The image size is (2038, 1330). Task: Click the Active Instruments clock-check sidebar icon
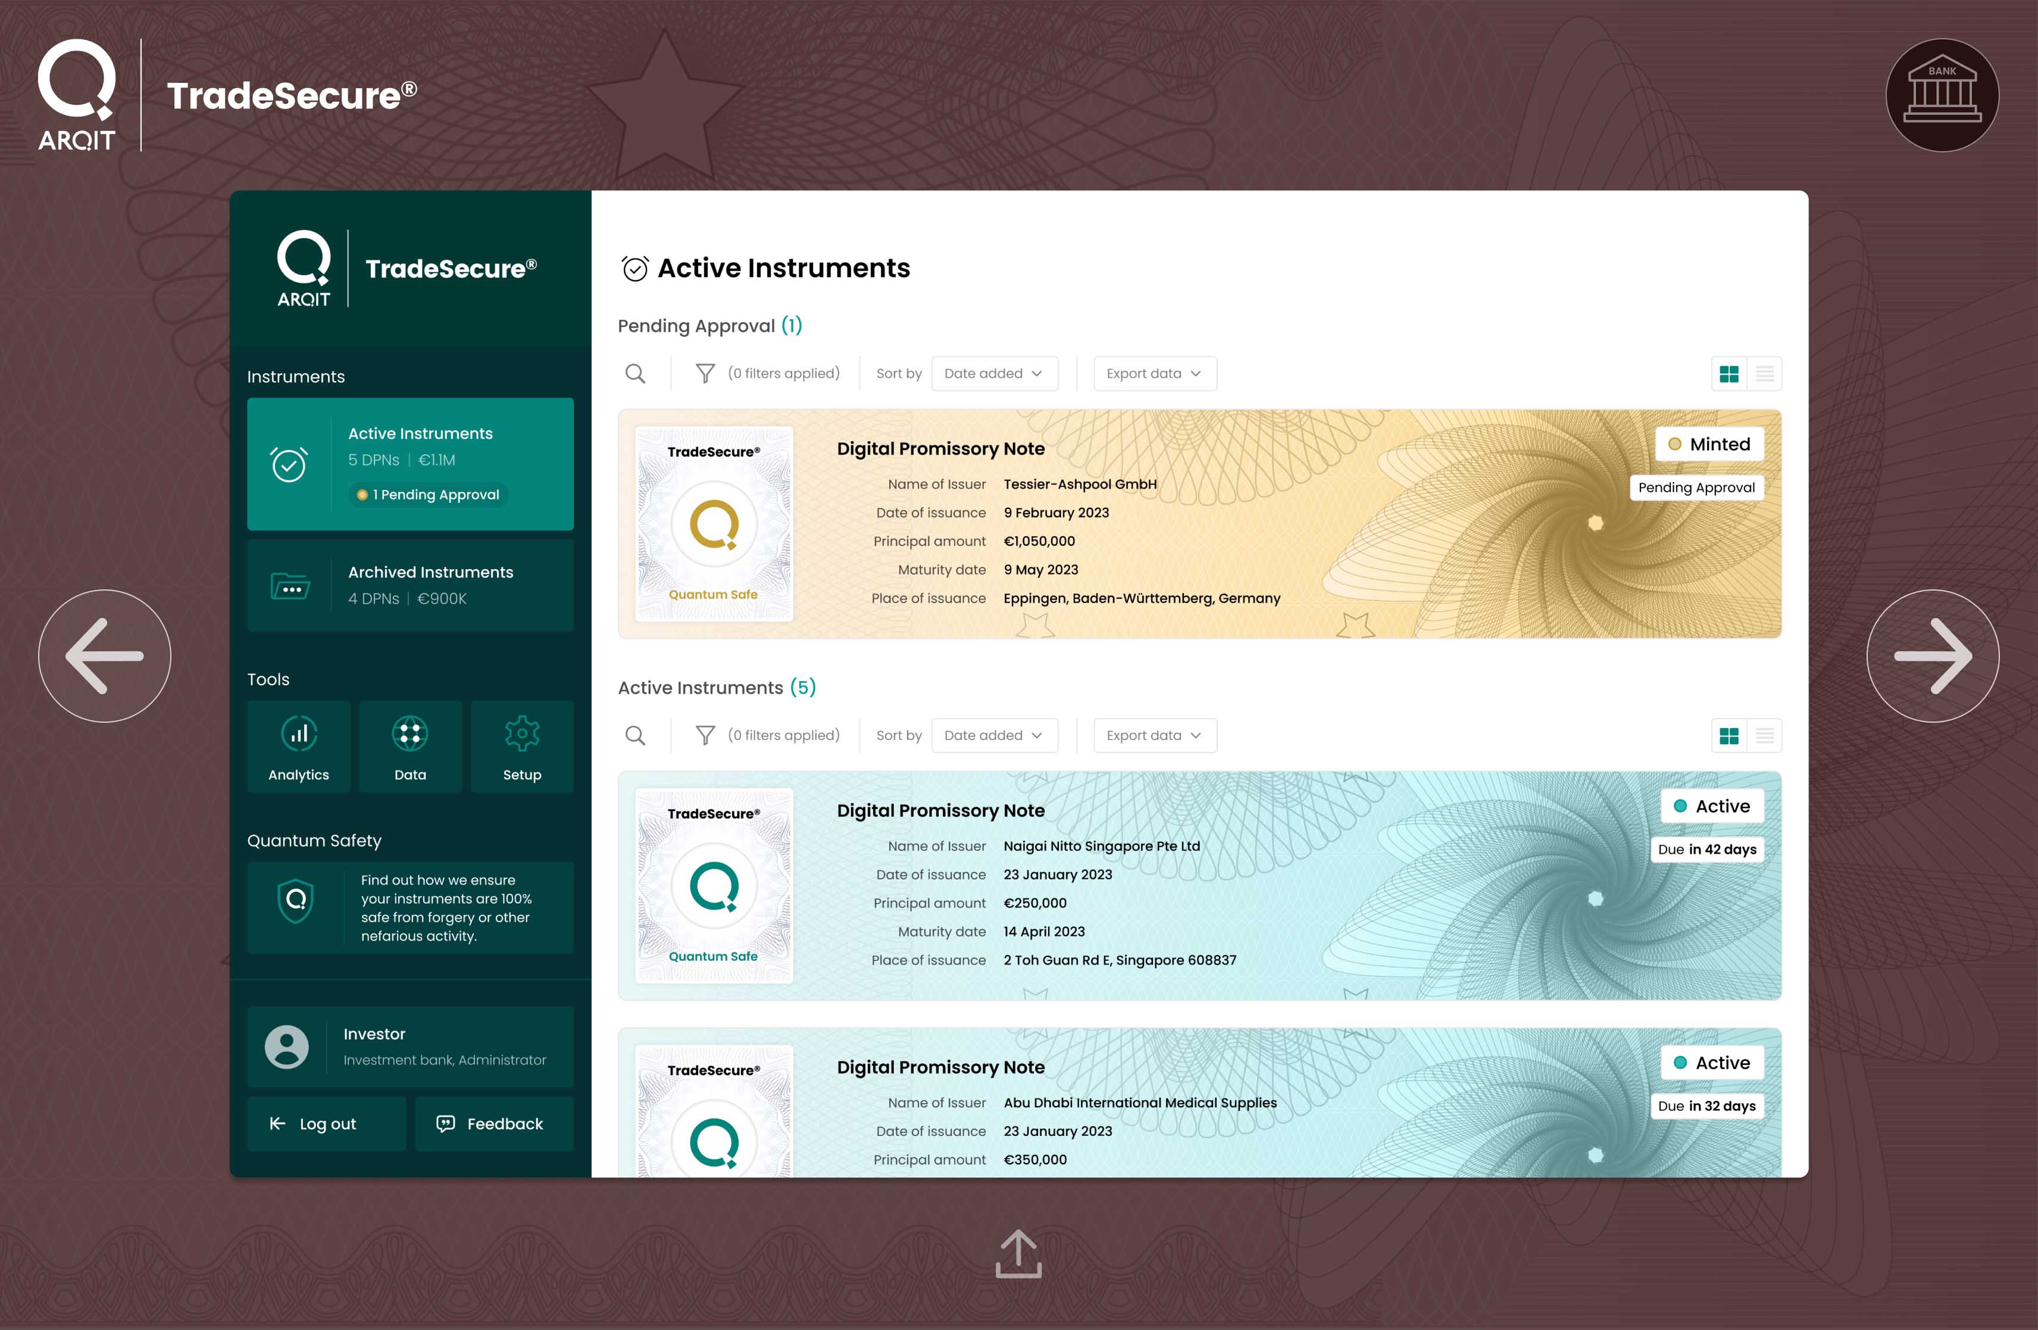click(289, 464)
